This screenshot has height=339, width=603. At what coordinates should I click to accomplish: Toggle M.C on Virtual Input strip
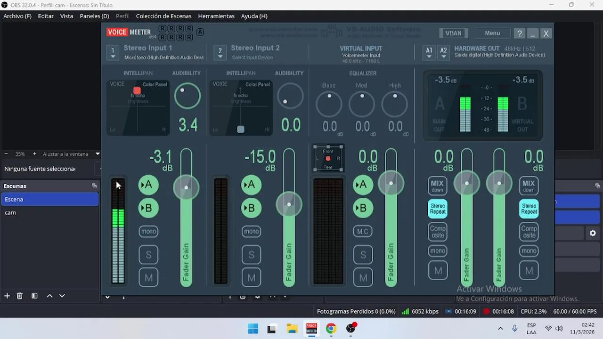click(x=363, y=231)
